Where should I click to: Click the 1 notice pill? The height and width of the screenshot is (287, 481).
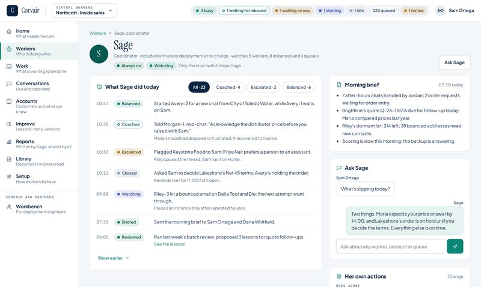point(414,10)
